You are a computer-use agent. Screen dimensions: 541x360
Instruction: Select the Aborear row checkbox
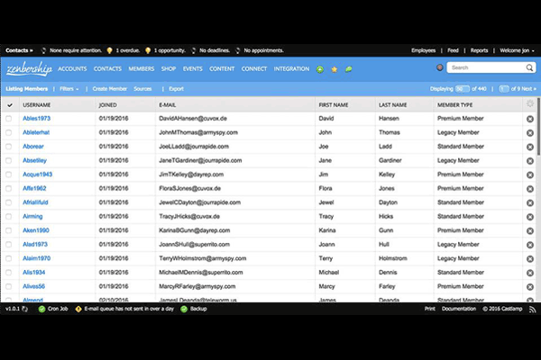10,146
